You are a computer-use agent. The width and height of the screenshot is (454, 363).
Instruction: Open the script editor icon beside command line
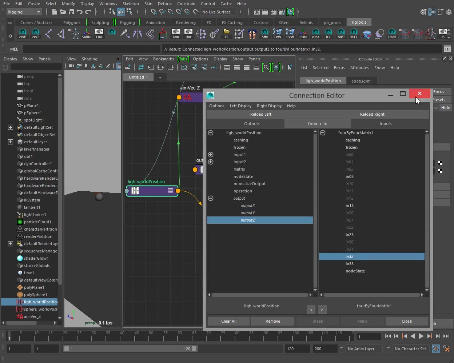pyautogui.click(x=447, y=49)
